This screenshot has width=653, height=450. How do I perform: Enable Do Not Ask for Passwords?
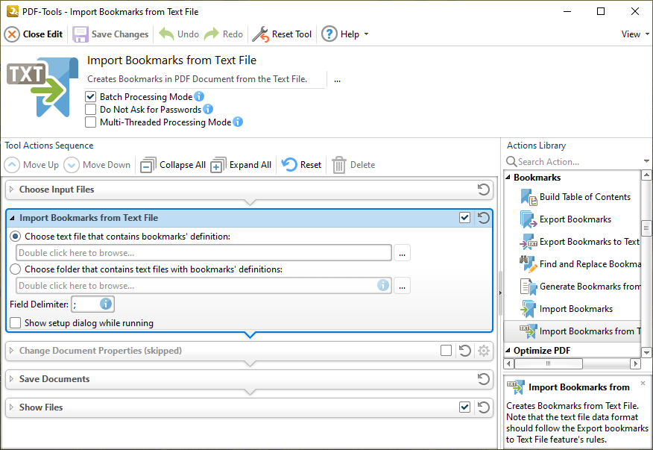90,109
